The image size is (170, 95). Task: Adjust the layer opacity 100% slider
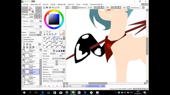tap(35, 35)
